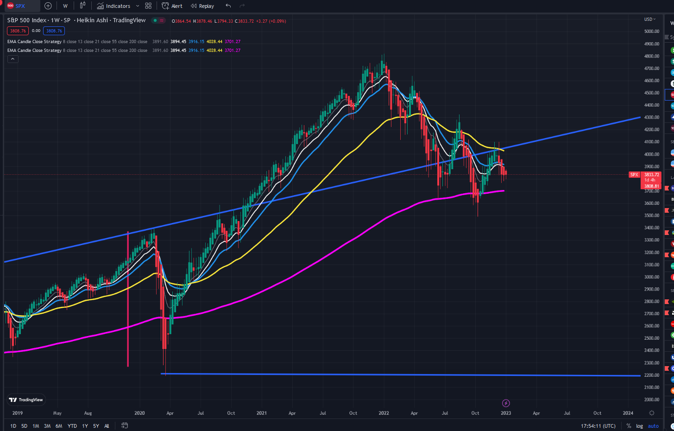Open the SPX symbol search
Viewport: 674px width, 431px height.
[20, 6]
